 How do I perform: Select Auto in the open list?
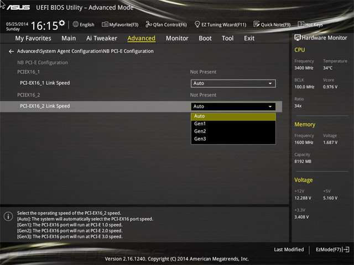(233, 116)
